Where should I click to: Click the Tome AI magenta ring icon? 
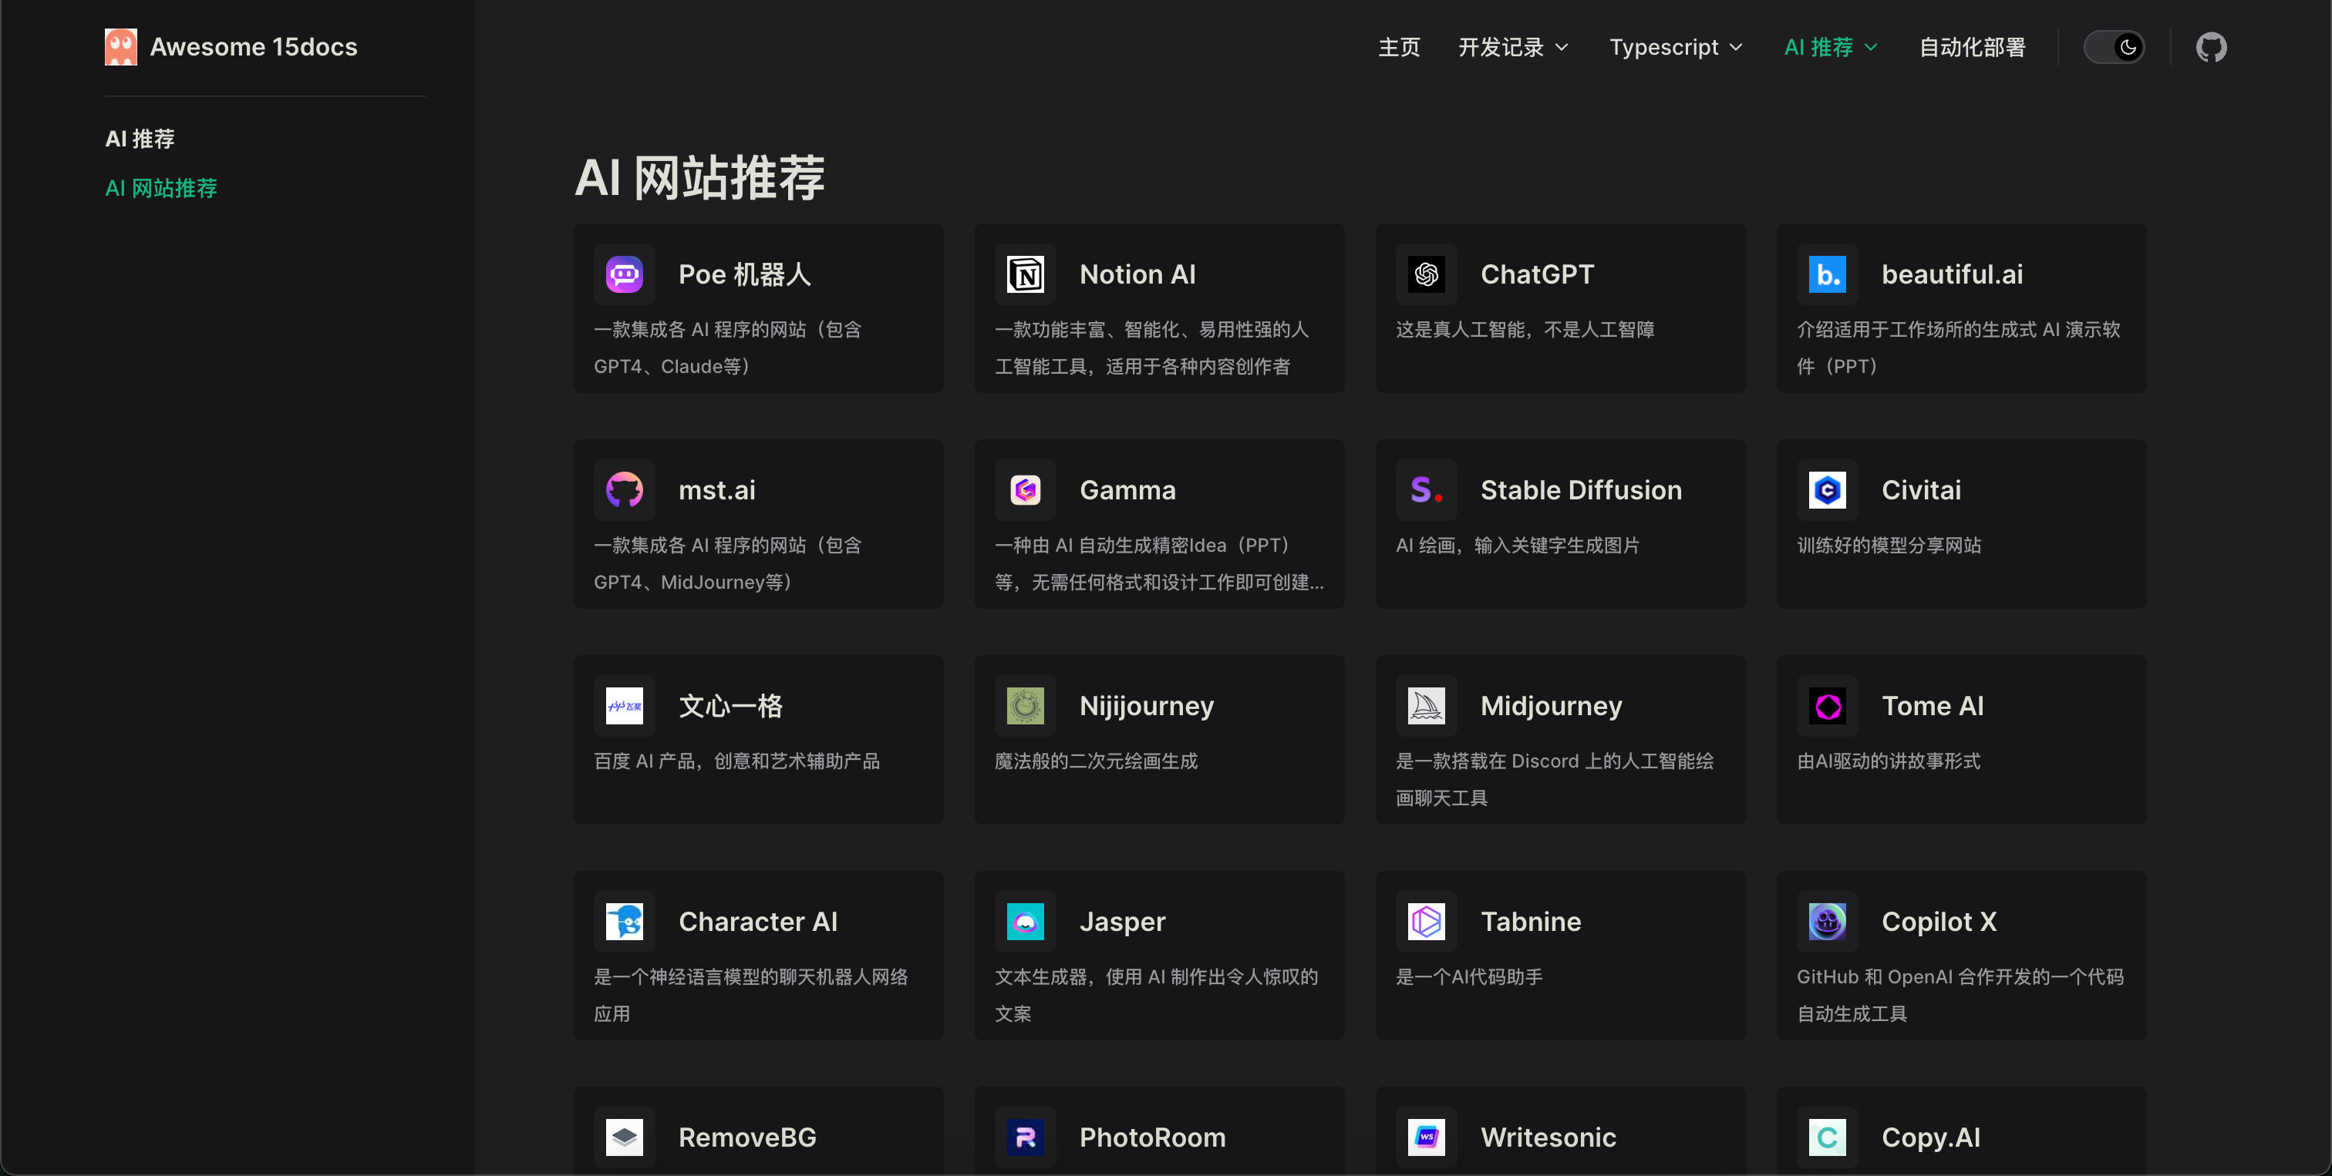(1827, 706)
